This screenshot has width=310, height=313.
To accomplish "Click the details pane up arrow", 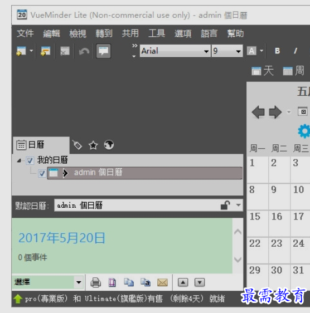I will [x=238, y=232].
